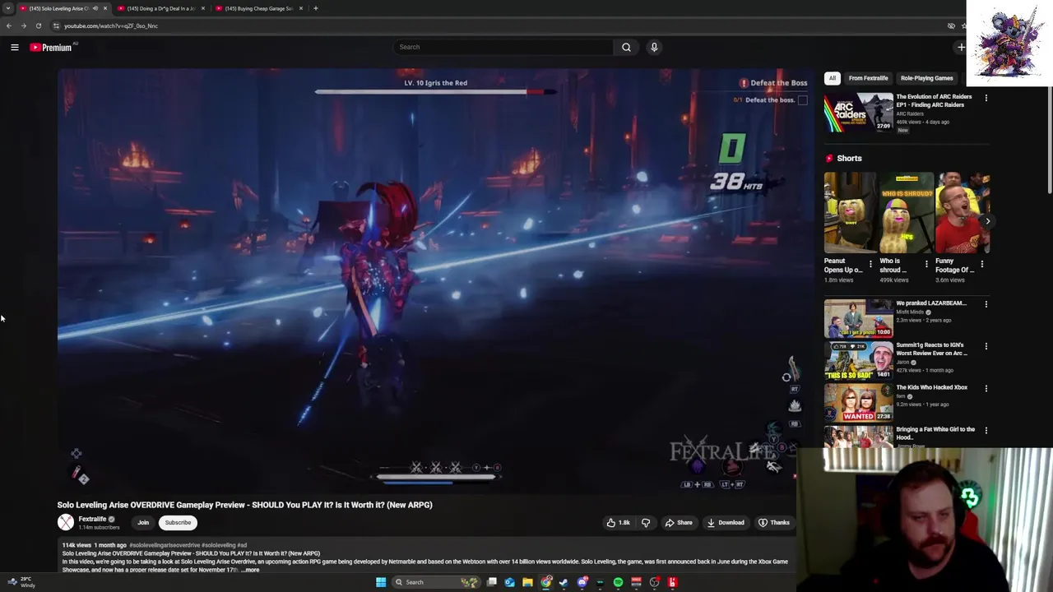
Task: Click the search magnifier button
Action: tap(626, 47)
